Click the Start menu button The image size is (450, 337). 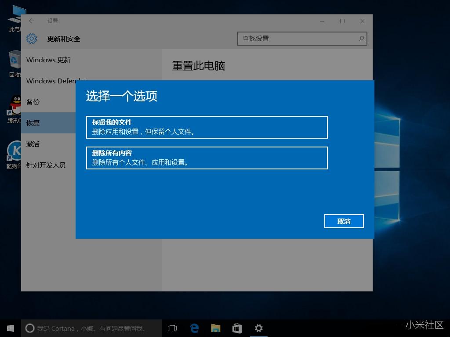pos(10,328)
